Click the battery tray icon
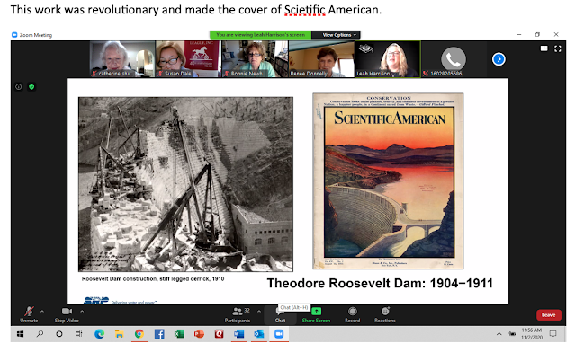The width and height of the screenshot is (576, 361). 512,334
